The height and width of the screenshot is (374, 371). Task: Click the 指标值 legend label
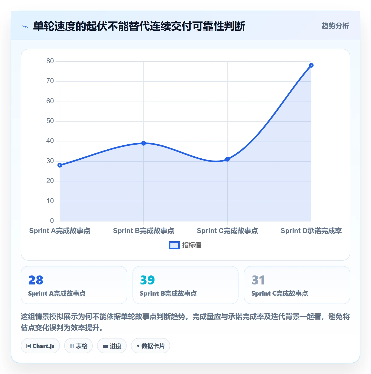(x=192, y=245)
